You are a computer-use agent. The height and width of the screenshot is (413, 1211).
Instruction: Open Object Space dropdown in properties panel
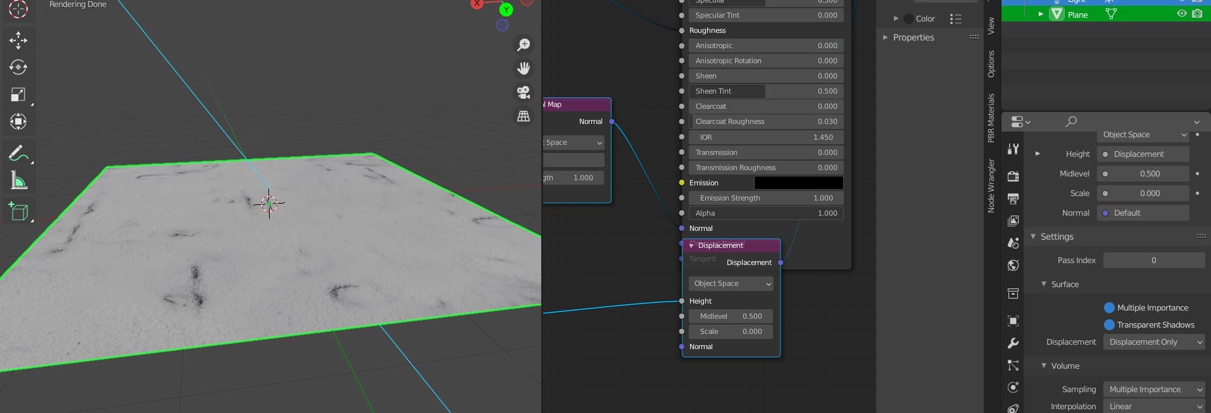[x=1143, y=135]
